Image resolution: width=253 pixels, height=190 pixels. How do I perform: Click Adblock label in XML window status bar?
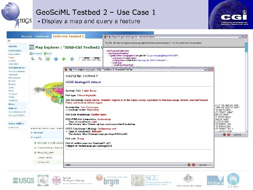(x=238, y=134)
